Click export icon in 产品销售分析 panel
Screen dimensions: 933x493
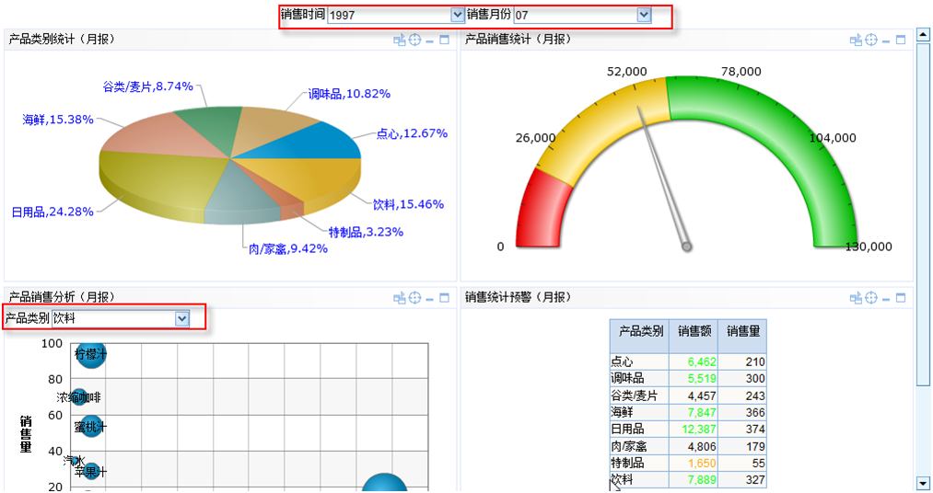coord(399,298)
